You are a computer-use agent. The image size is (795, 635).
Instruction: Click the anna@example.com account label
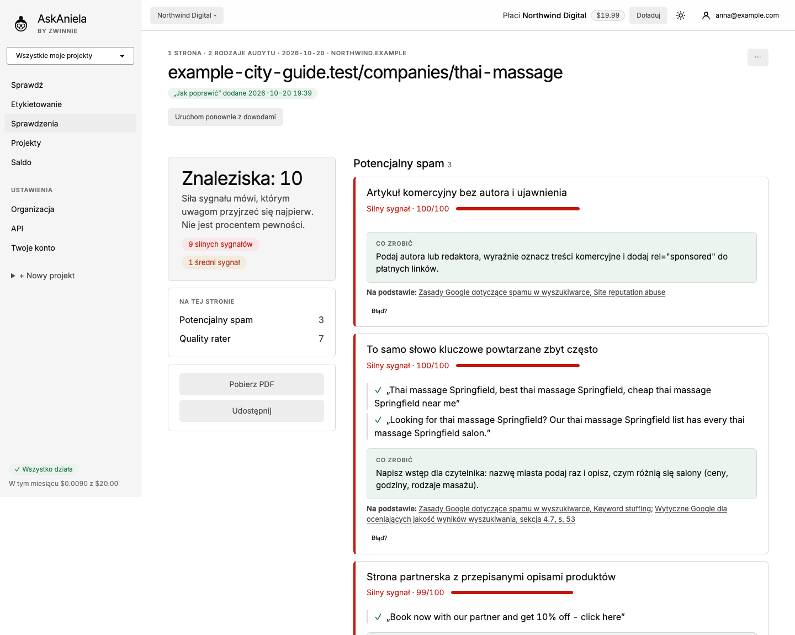pos(747,15)
